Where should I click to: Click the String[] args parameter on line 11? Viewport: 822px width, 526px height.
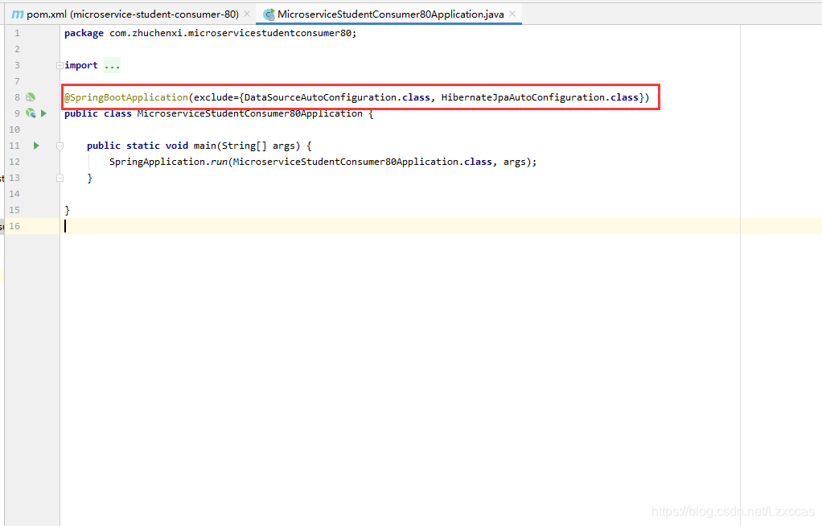click(259, 146)
